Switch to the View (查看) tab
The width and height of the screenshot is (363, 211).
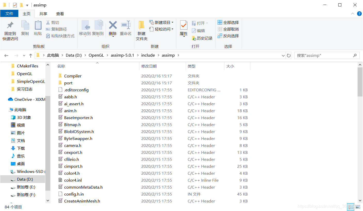pos(60,14)
